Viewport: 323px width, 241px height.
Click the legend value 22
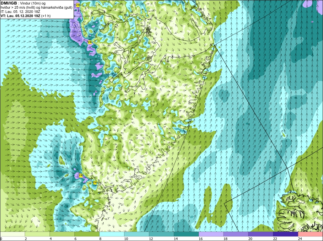pyautogui.click(x=275, y=239)
